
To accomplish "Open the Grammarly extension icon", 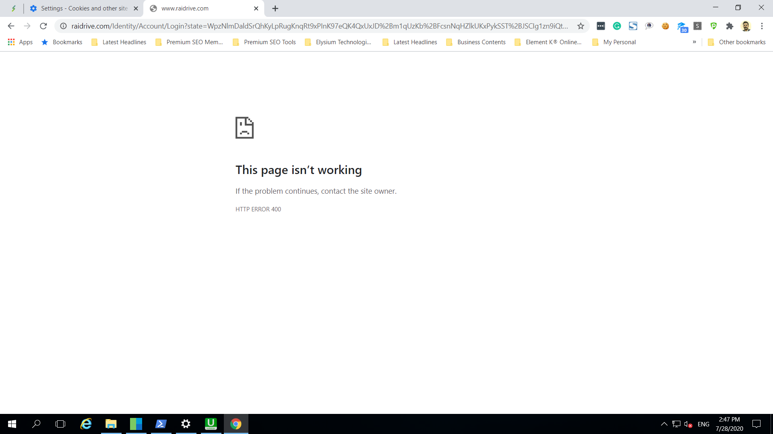I will (617, 26).
